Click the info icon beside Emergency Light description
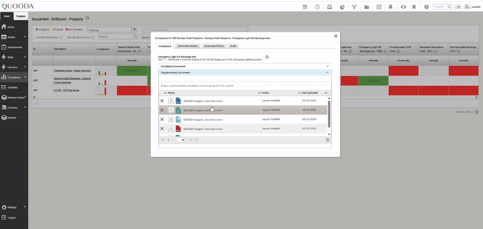 (267, 57)
